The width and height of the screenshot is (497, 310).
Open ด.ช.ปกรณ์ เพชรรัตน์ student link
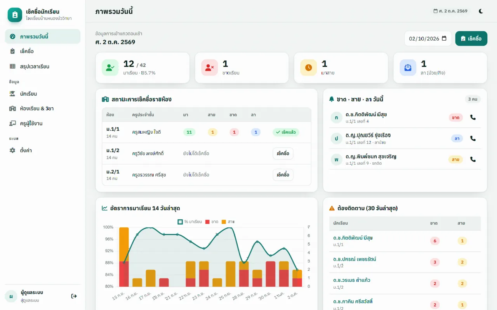click(x=355, y=259)
